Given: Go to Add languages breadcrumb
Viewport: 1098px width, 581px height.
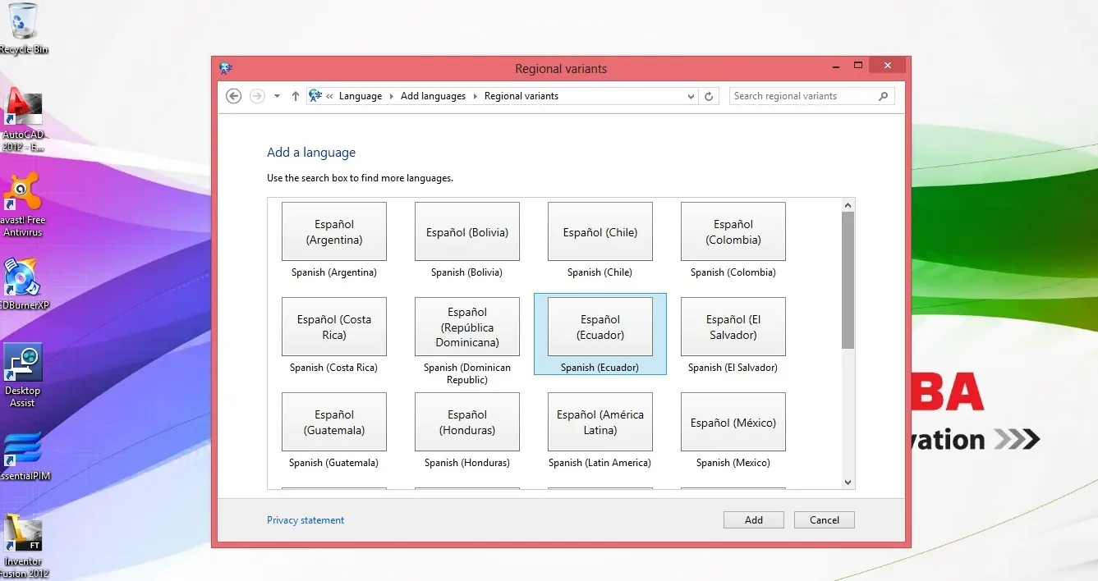Looking at the screenshot, I should click(x=433, y=96).
